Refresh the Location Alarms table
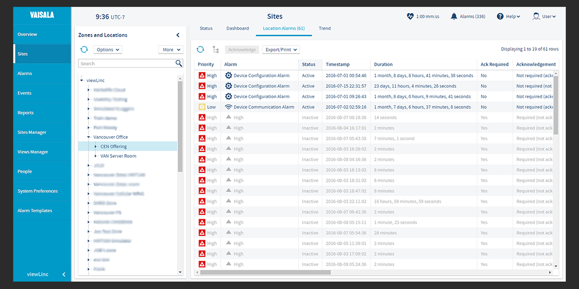The image size is (579, 289). point(200,49)
